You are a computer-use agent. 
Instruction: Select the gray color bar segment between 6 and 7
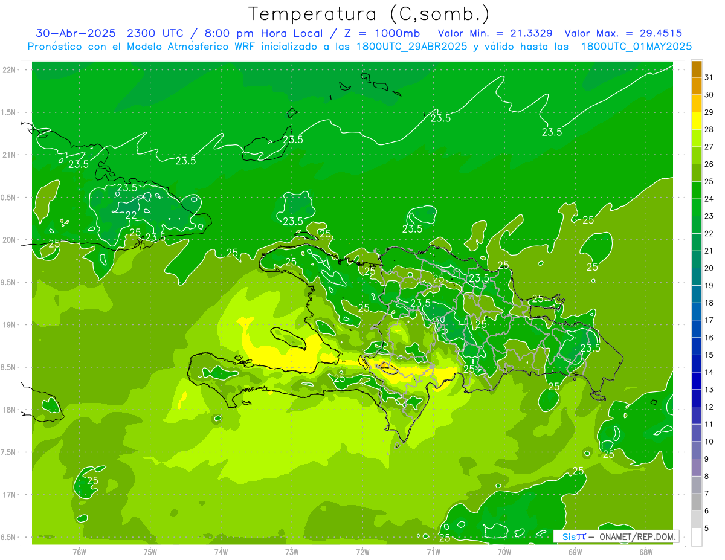[697, 502]
